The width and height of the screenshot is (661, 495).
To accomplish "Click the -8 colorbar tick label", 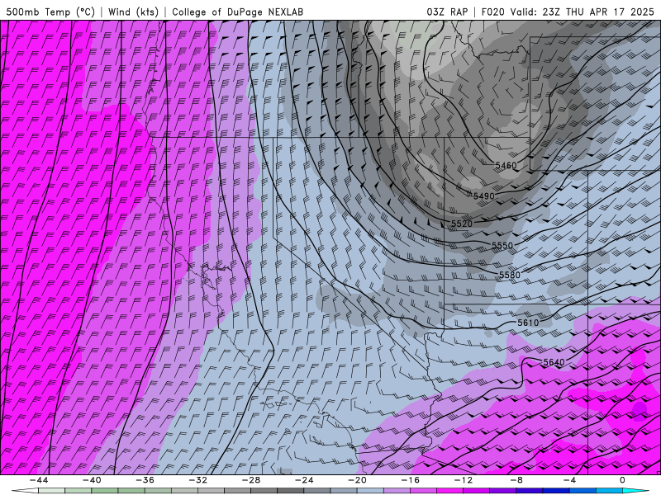I will (516, 480).
